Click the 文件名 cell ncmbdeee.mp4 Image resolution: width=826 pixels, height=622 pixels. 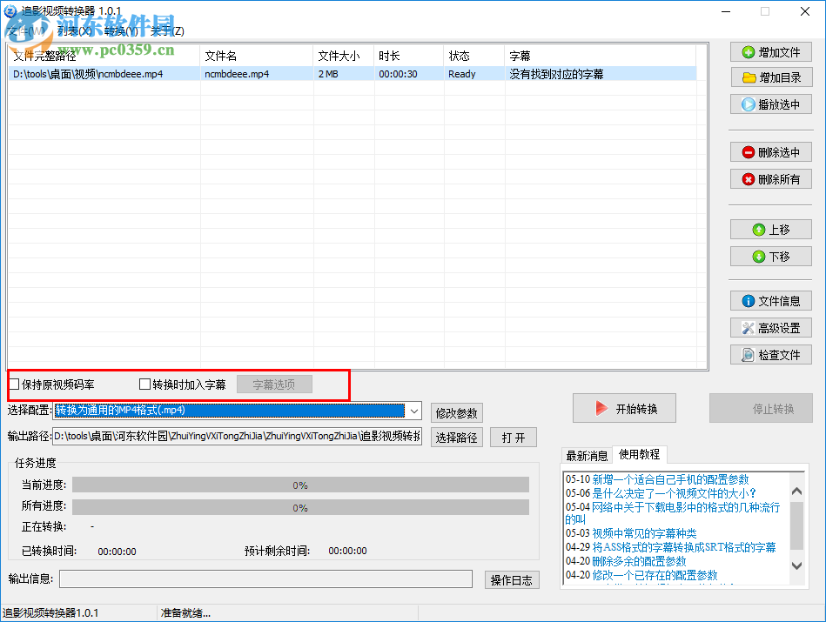(237, 74)
